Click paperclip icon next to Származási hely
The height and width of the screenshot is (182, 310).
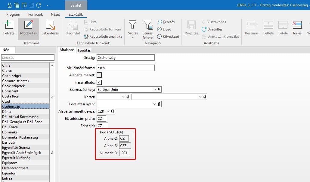tap(159, 90)
